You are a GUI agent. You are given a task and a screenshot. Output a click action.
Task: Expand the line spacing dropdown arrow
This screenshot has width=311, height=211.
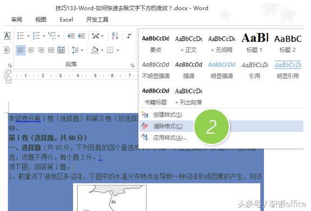(82, 50)
